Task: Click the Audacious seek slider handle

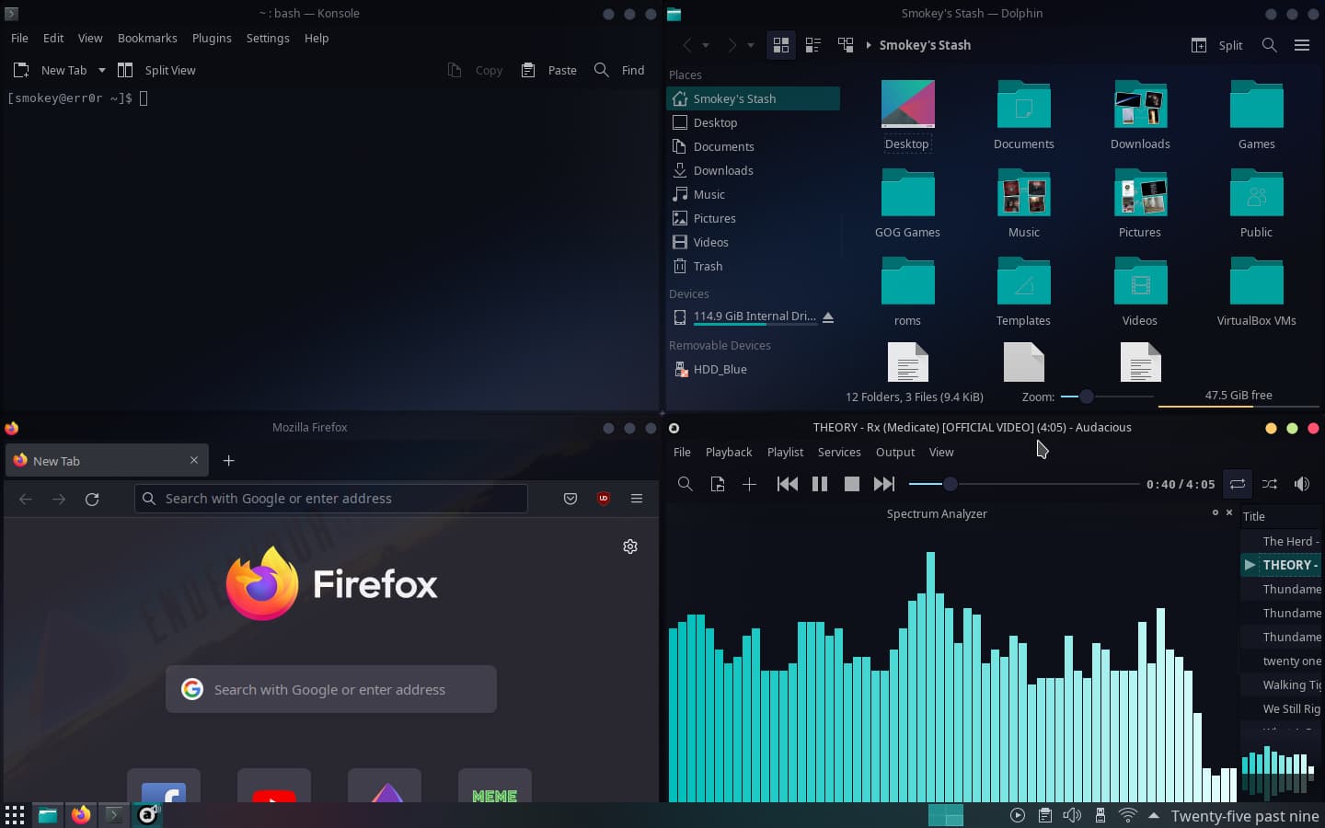Action: click(951, 484)
